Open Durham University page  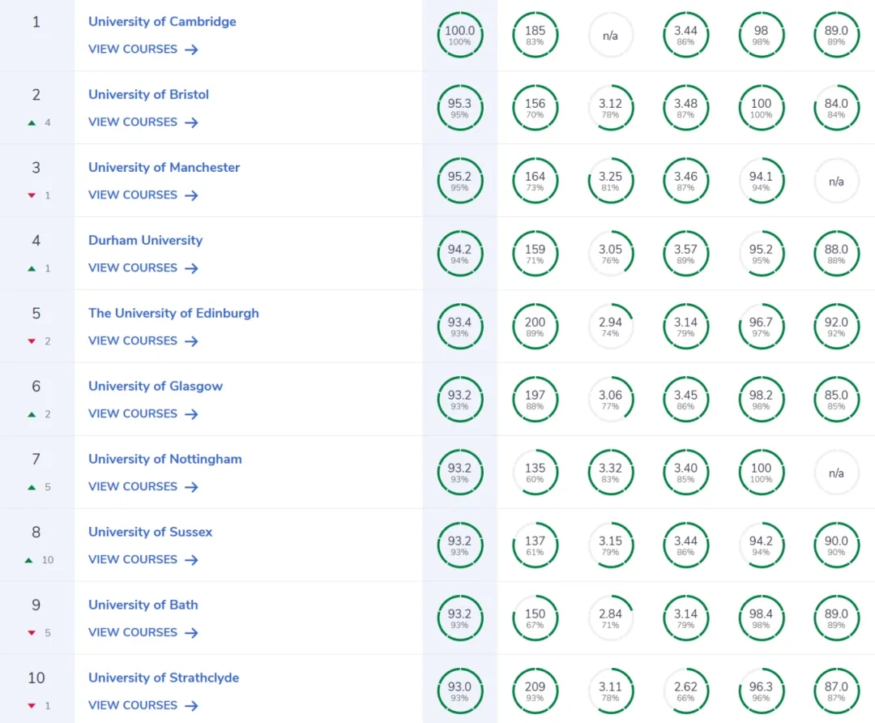coord(145,241)
